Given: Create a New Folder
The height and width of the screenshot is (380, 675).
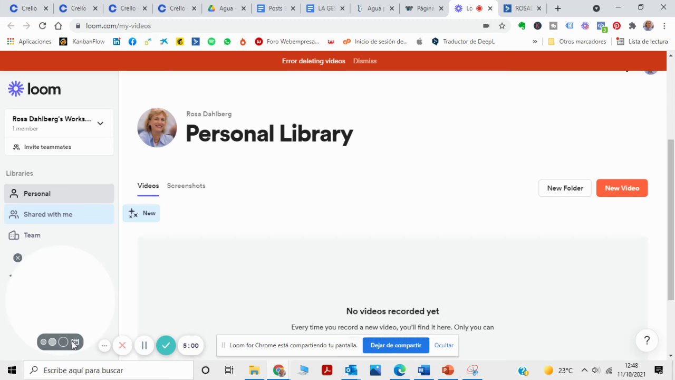Looking at the screenshot, I should [x=565, y=188].
